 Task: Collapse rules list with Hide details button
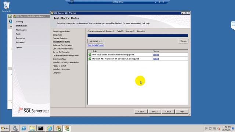click(95, 41)
